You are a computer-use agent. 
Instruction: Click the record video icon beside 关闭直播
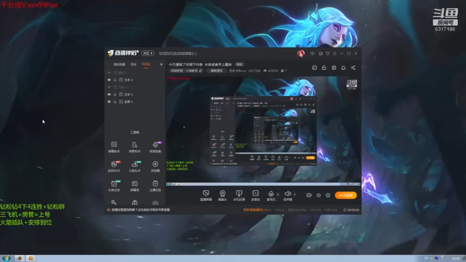point(309,195)
